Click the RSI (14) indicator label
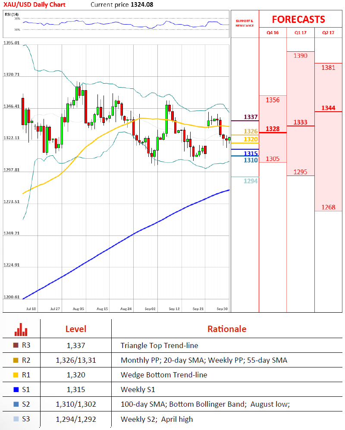Viewport: 345px width, 430px height. 12,14
